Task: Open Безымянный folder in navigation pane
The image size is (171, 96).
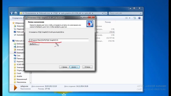Action: pyautogui.click(x=20, y=79)
